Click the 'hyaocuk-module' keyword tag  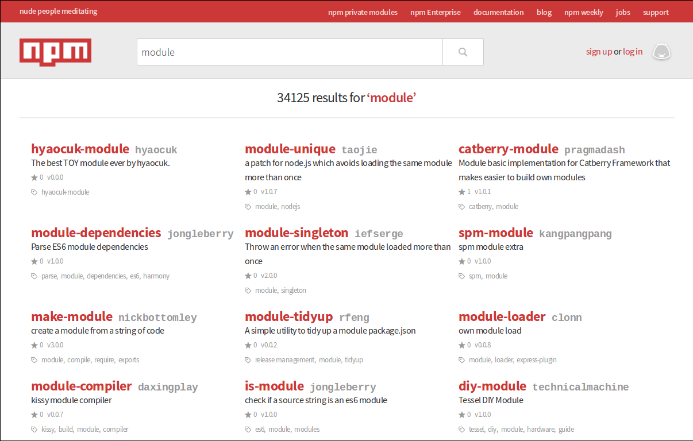click(x=66, y=192)
